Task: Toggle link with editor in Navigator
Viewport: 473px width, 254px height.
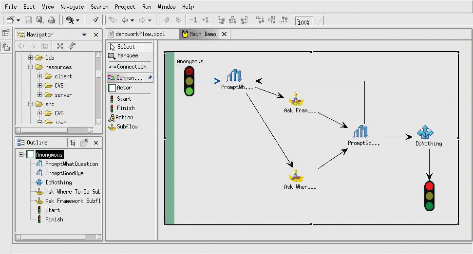Action: point(72,46)
